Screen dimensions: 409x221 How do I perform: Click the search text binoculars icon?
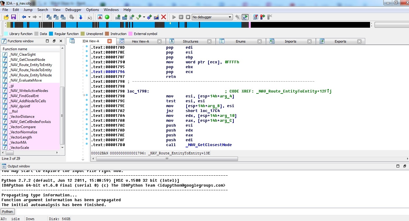pos(56,17)
